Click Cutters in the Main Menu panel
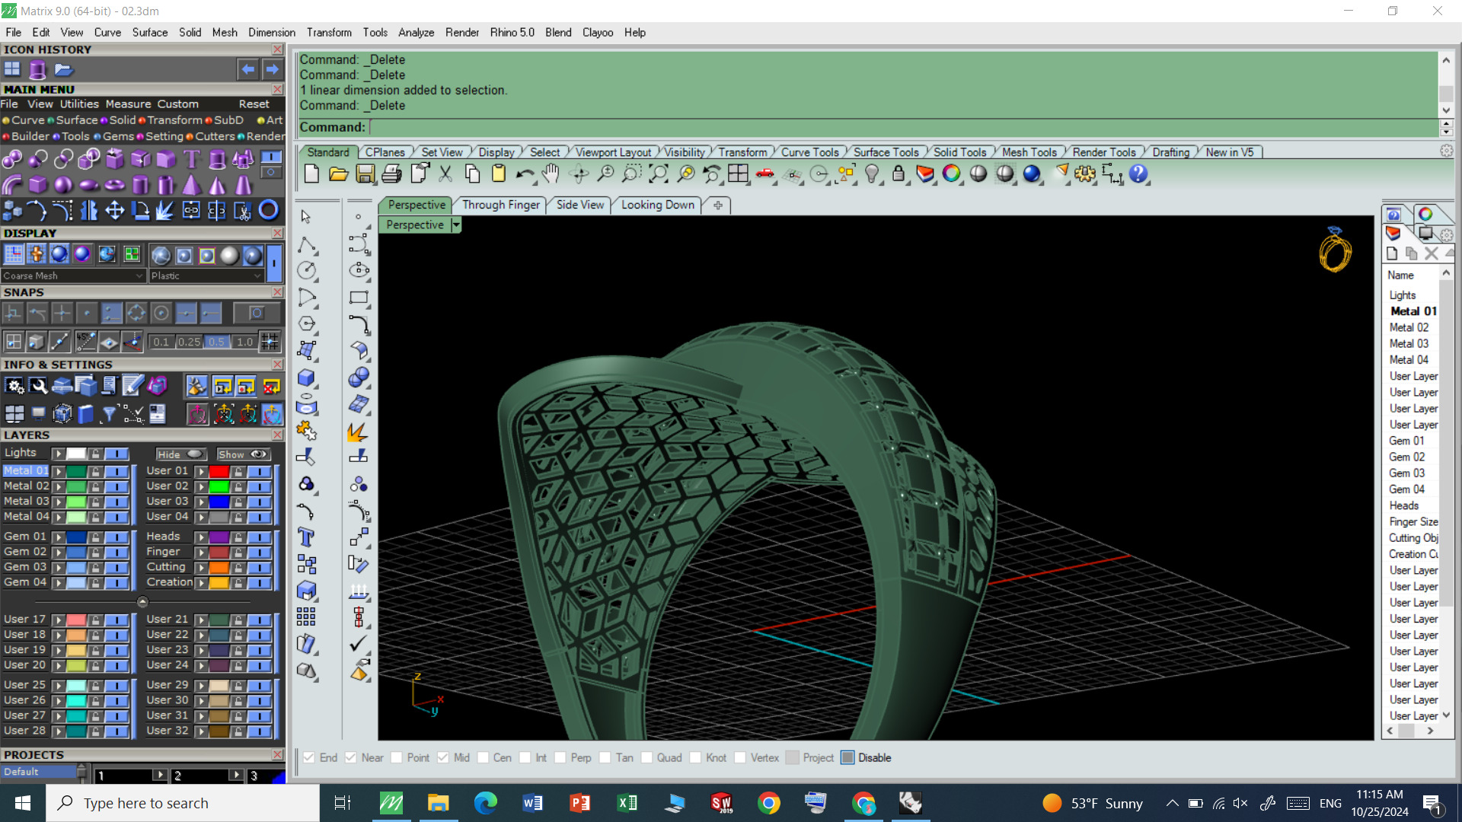Viewport: 1462px width, 822px height. 215,137
